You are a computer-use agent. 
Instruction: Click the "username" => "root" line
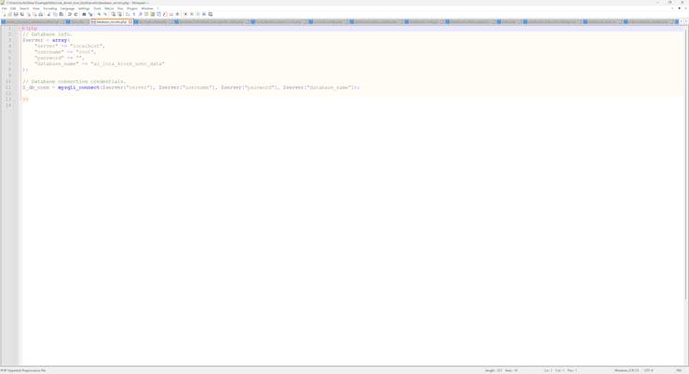65,52
